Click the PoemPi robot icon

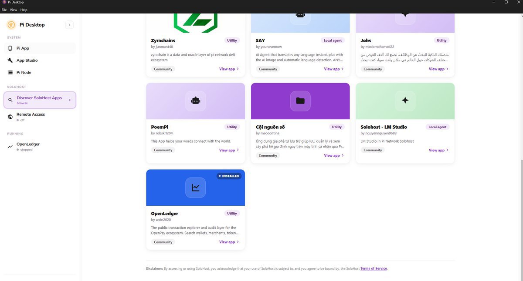195,100
